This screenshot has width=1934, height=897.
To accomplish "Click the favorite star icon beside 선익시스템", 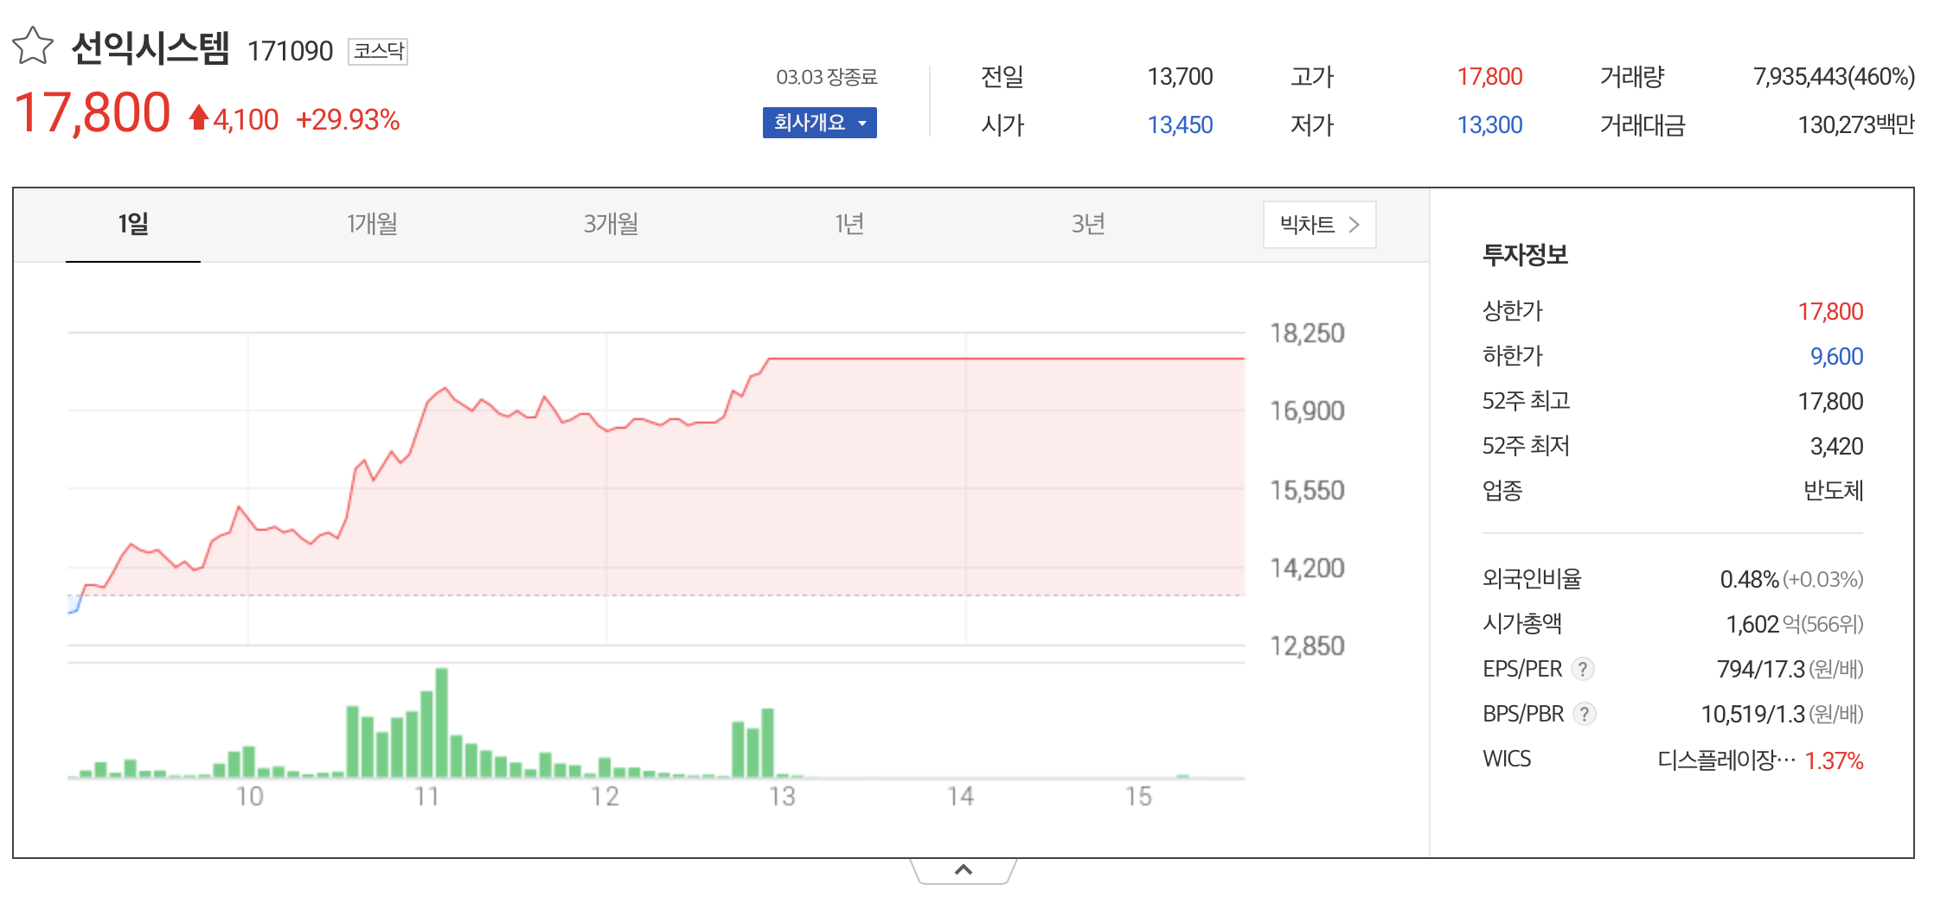I will (x=33, y=46).
